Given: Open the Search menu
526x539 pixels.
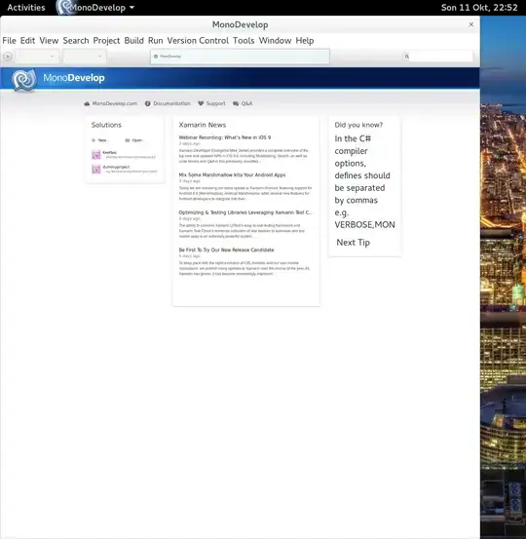Looking at the screenshot, I should [x=76, y=41].
